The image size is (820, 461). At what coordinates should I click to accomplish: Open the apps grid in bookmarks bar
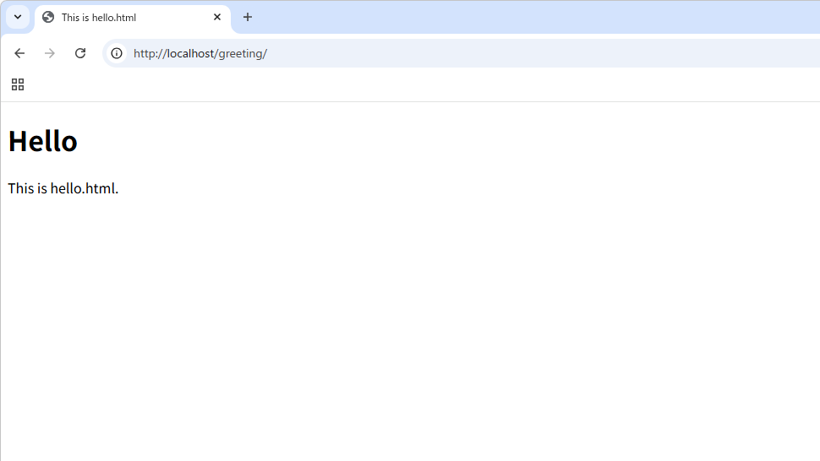coord(18,84)
